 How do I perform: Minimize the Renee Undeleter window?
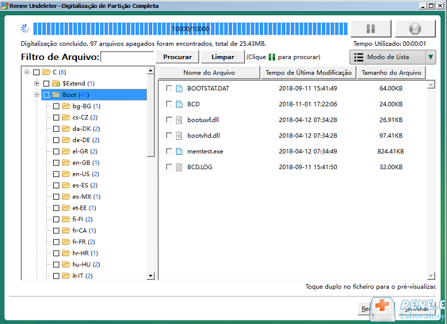[x=423, y=6]
